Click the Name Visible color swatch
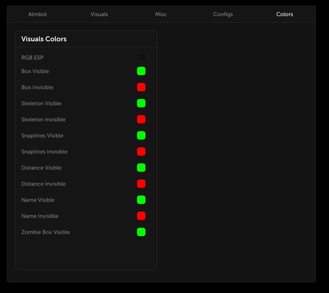This screenshot has width=329, height=293. click(x=141, y=200)
